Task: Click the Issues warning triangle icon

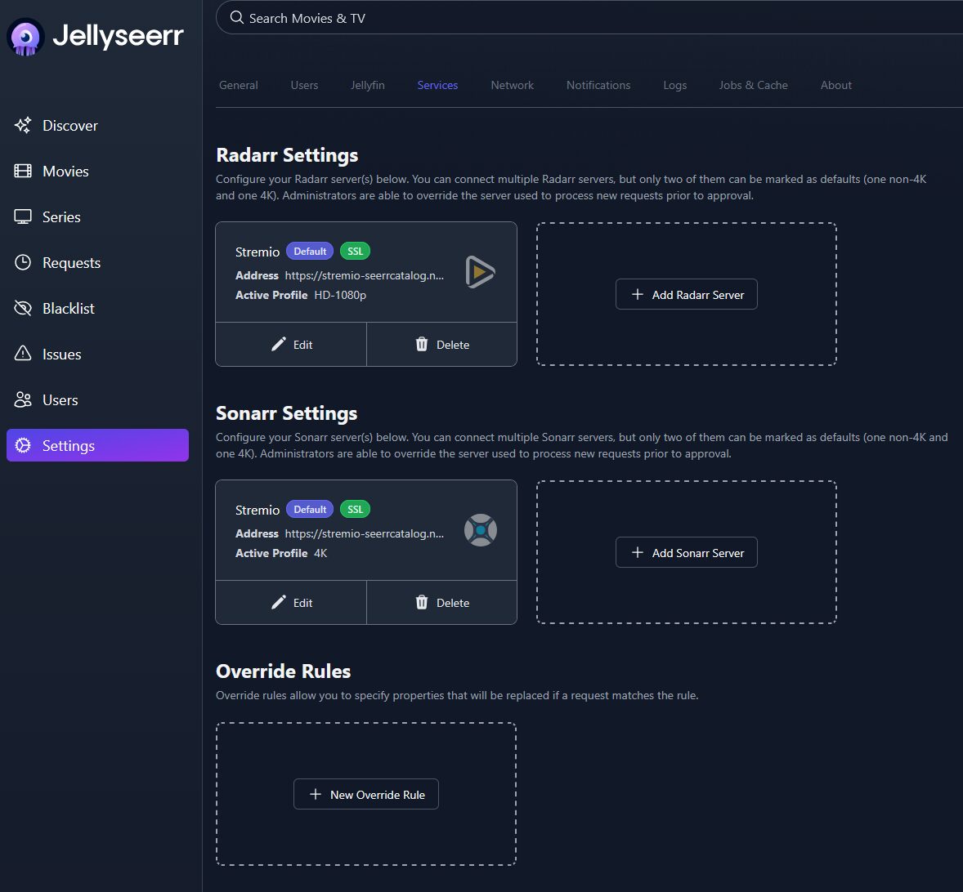Action: click(23, 354)
